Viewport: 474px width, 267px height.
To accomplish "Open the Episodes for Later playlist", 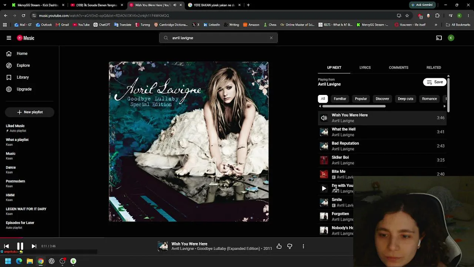I will pyautogui.click(x=30, y=225).
